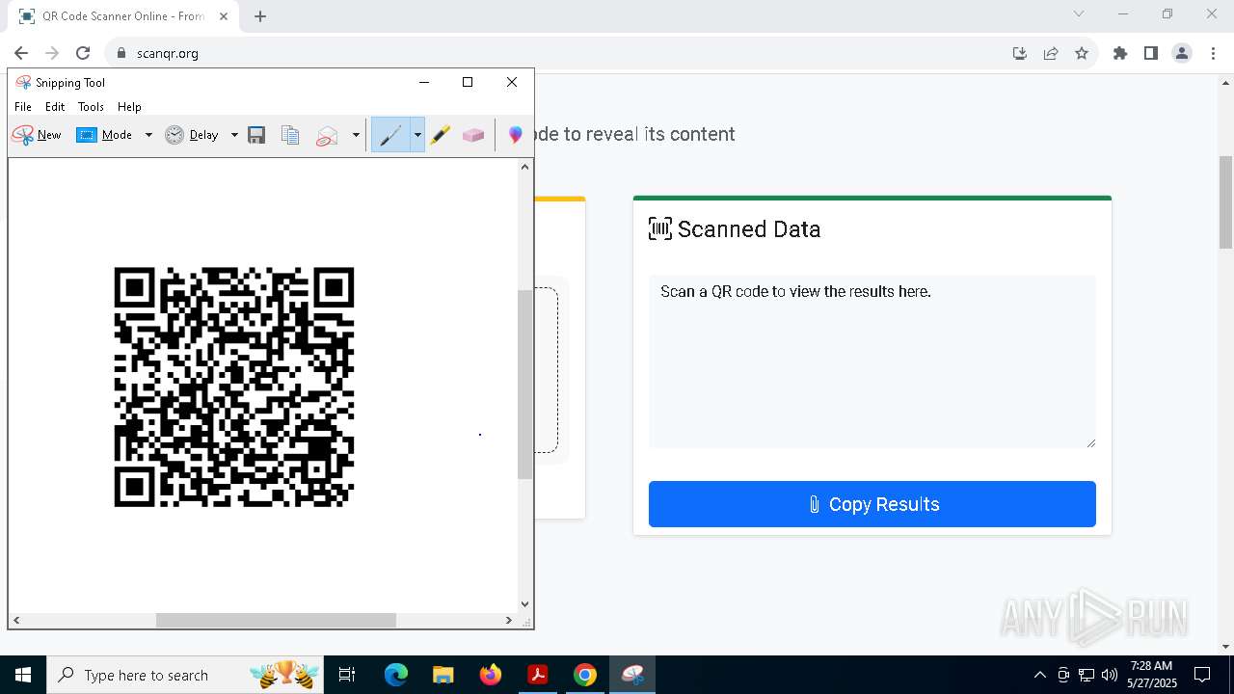Launch Firefox from the taskbar
Screen dimensions: 1234x694
[x=491, y=675]
